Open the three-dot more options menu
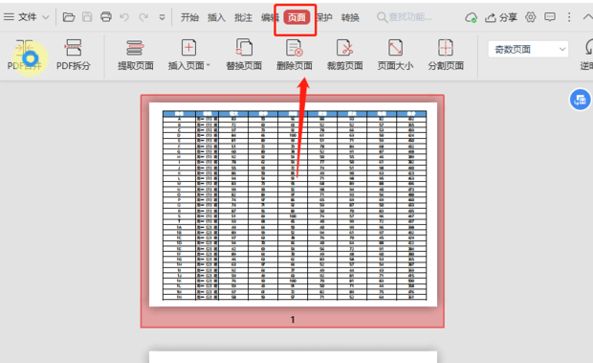Viewport: 593px width, 363px height. click(x=569, y=17)
